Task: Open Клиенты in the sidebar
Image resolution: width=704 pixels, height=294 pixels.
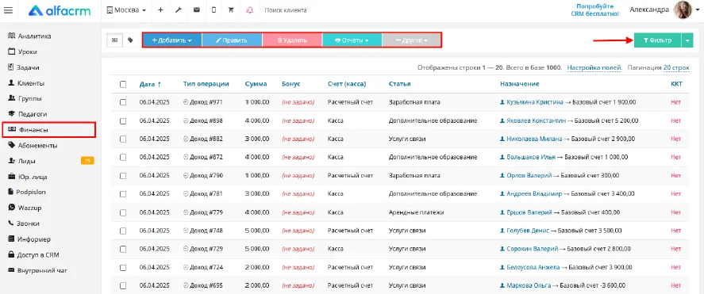Action: pyautogui.click(x=26, y=83)
